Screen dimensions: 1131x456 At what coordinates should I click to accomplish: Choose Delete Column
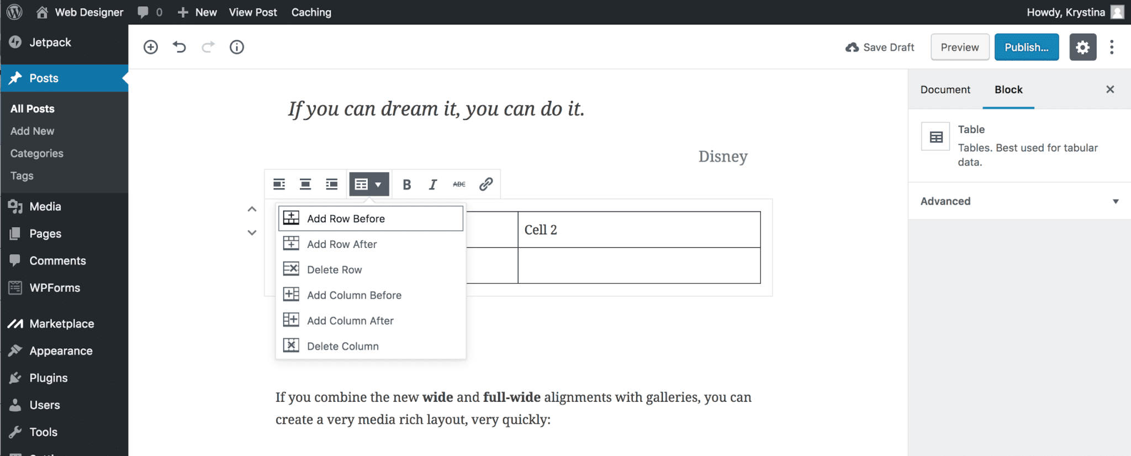point(371,346)
